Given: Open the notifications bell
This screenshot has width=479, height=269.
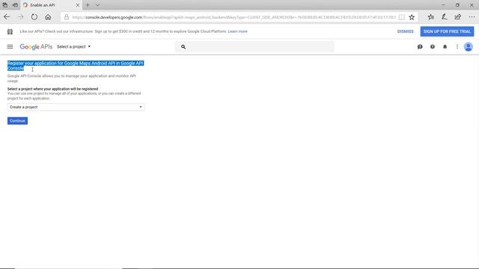Looking at the screenshot, I should [x=445, y=46].
